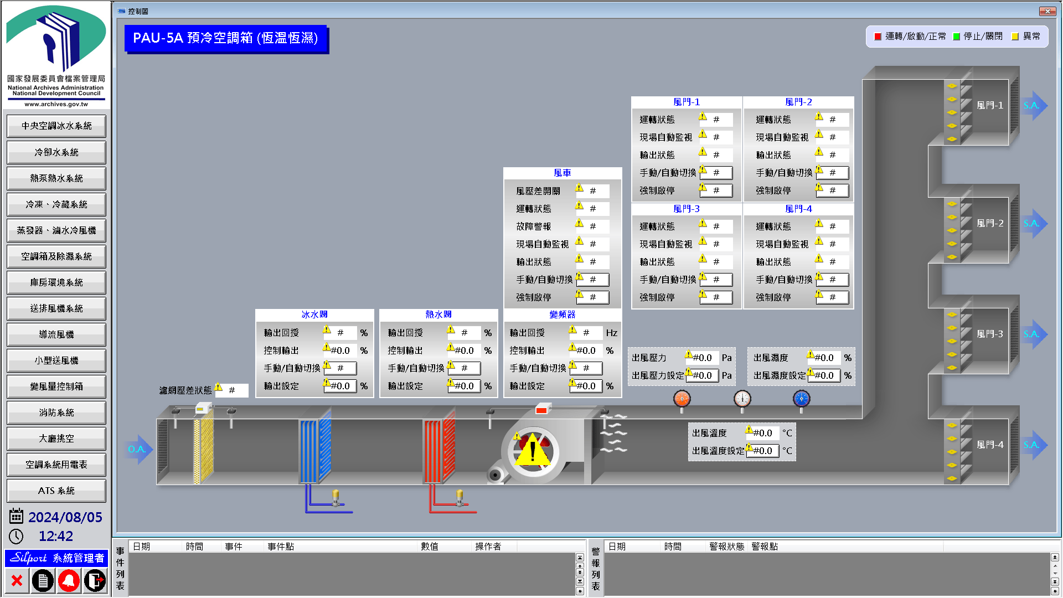Image resolution: width=1063 pixels, height=598 pixels.
Task: Click the 消防系統 button
Action: tap(56, 413)
